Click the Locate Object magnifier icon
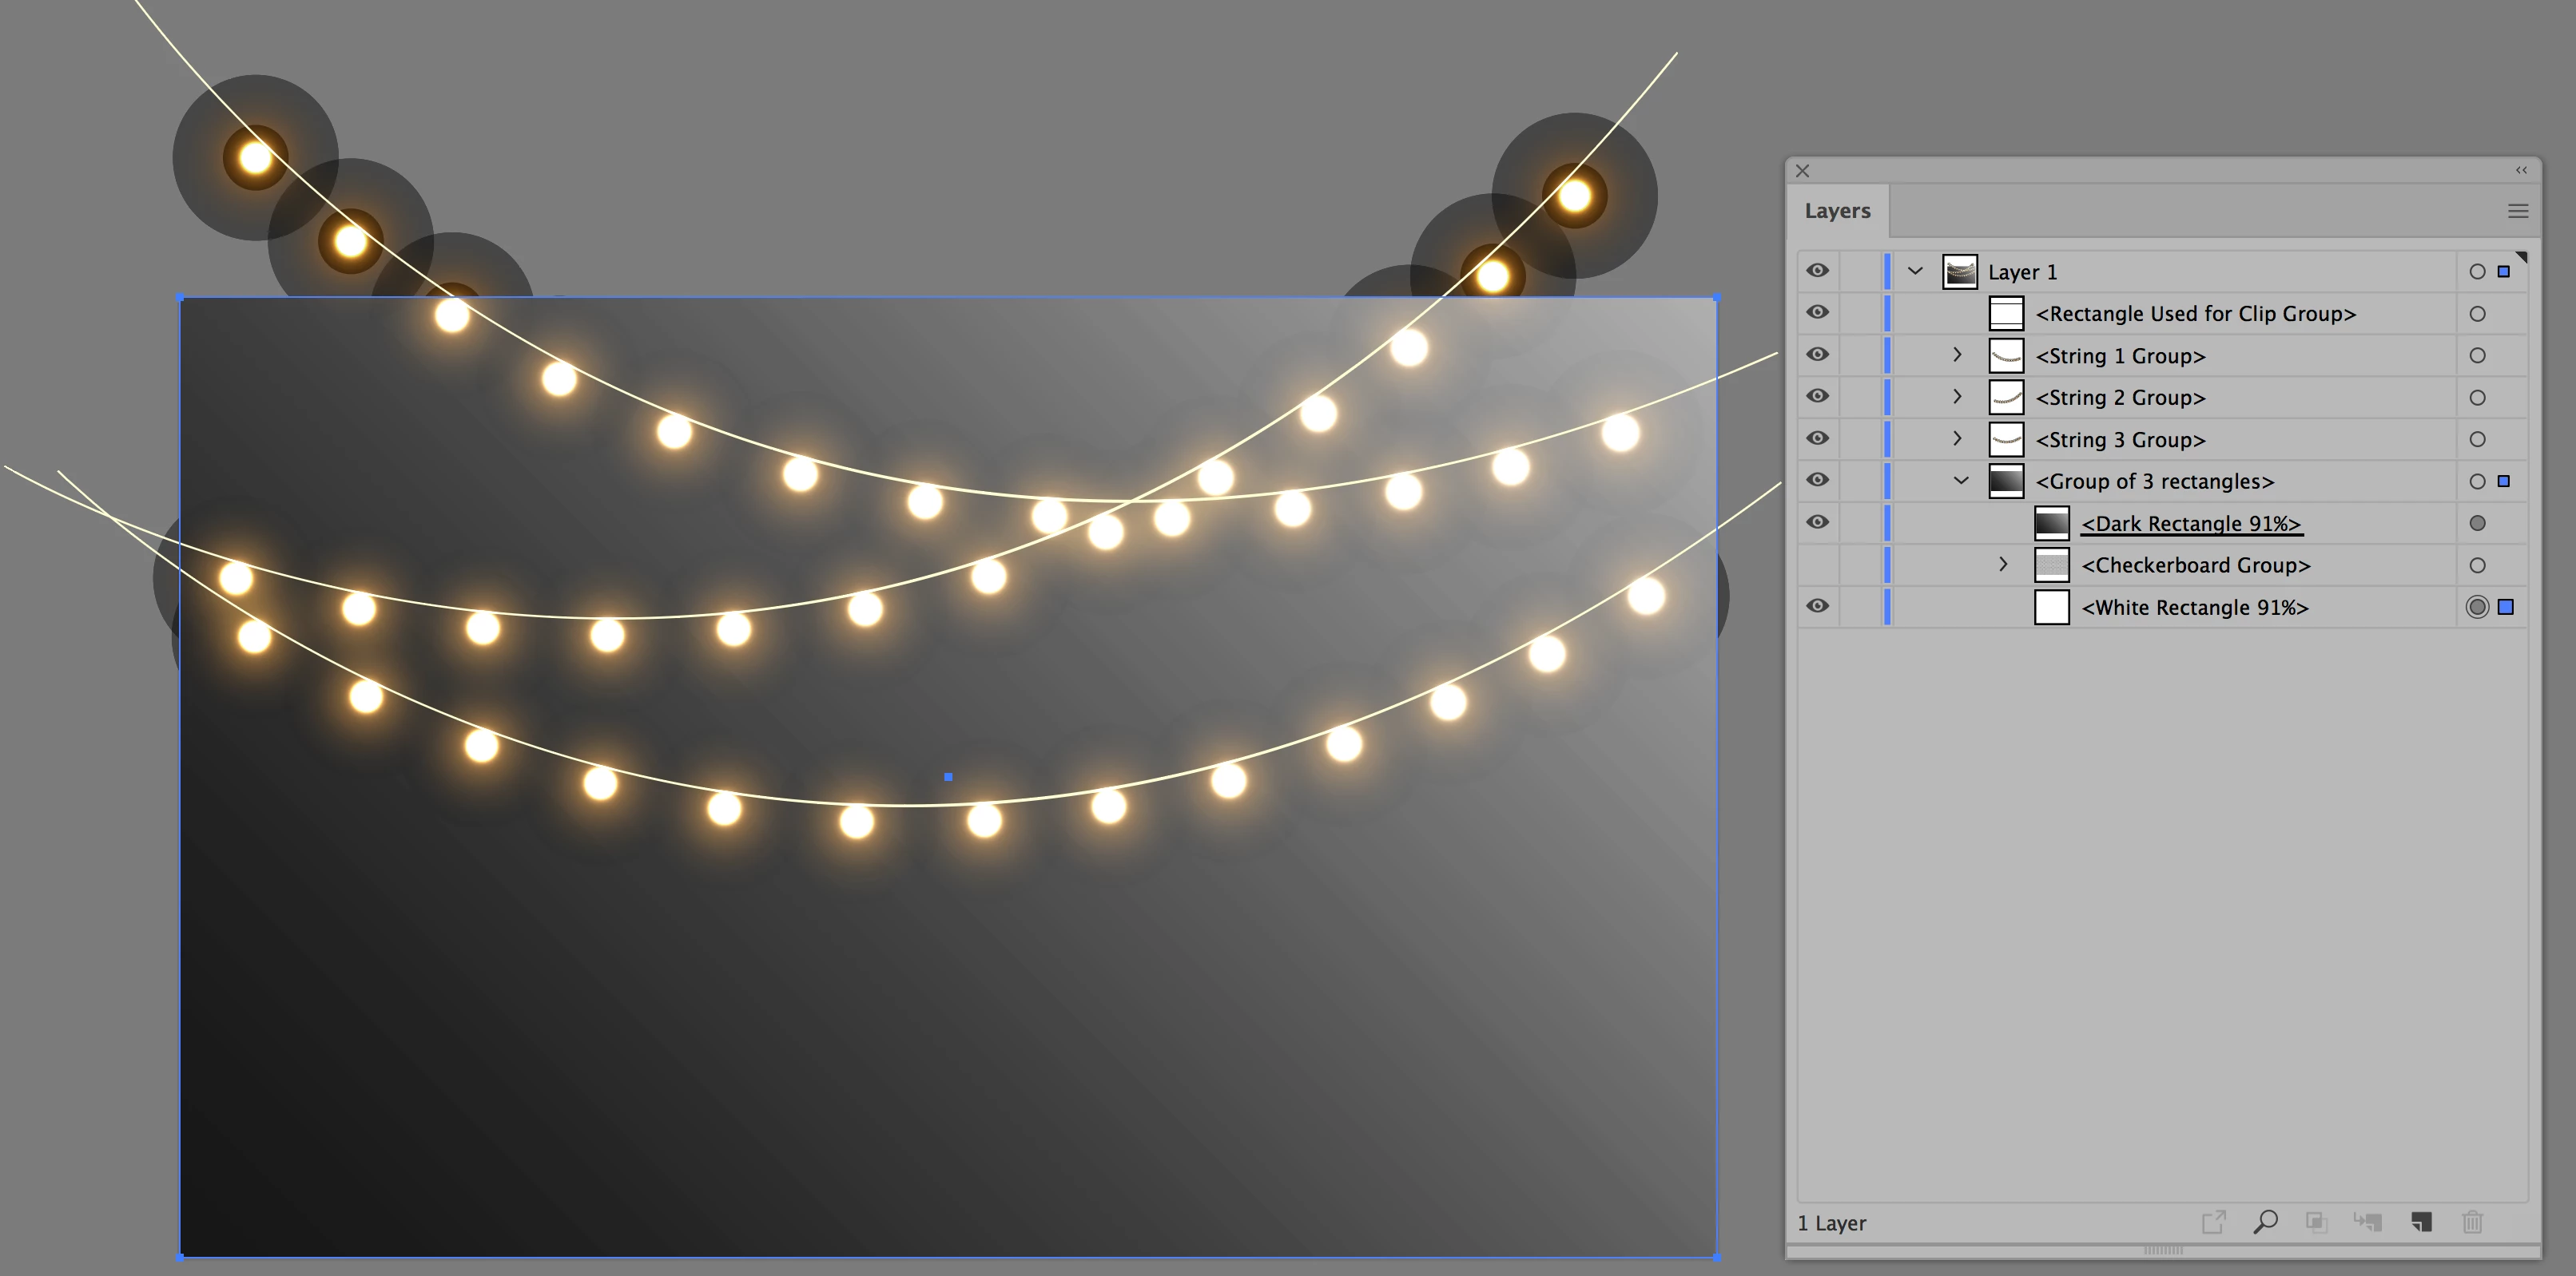The height and width of the screenshot is (1276, 2576). 2265,1221
